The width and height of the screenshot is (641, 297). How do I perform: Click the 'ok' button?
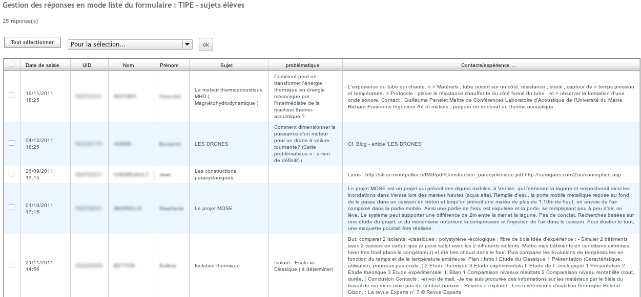pyautogui.click(x=206, y=44)
